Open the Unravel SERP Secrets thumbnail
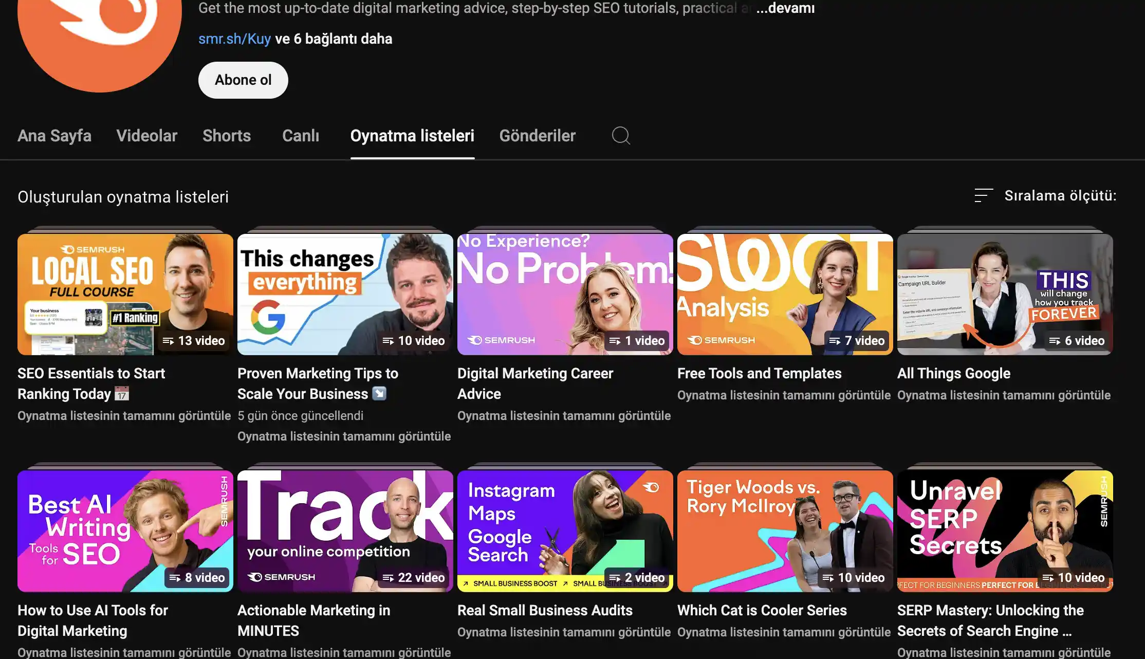The image size is (1145, 659). (1005, 531)
